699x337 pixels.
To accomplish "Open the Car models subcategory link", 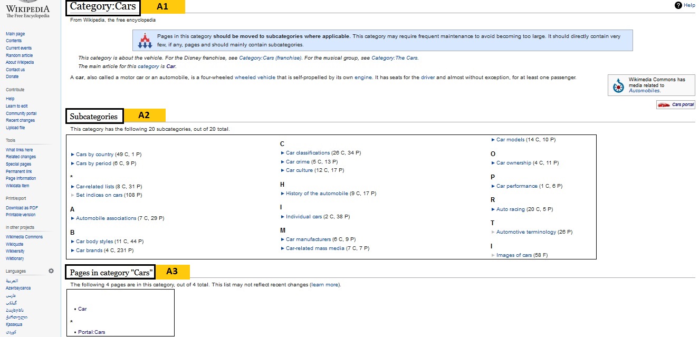I will (x=510, y=140).
